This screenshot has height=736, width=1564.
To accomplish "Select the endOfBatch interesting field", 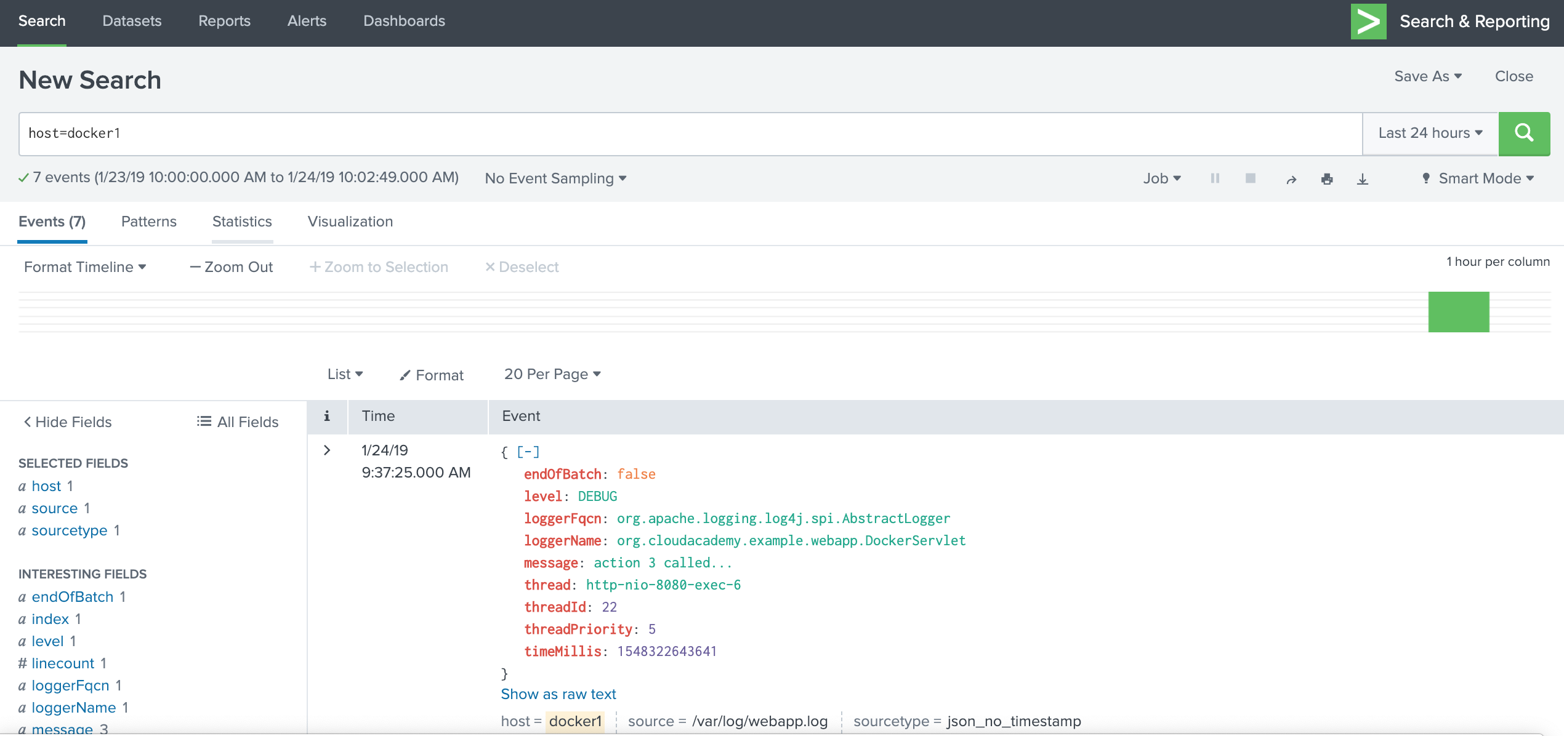I will (71, 596).
